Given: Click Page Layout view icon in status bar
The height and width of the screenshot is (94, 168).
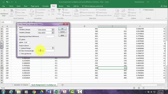Looking at the screenshot, I should click(139, 88).
